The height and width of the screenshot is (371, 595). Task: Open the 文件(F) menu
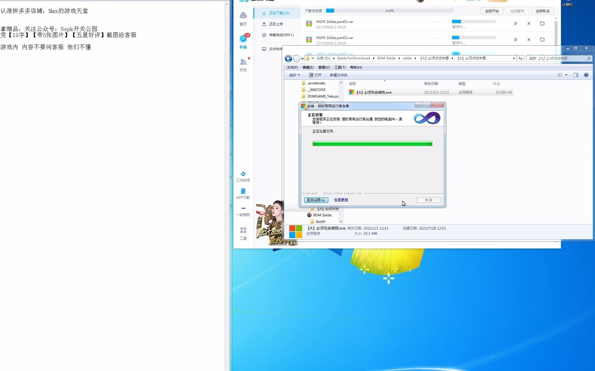(x=292, y=67)
